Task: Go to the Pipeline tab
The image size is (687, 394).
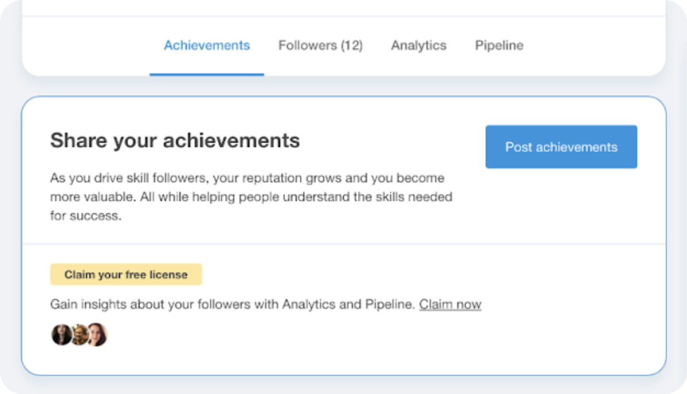Action: click(x=499, y=46)
